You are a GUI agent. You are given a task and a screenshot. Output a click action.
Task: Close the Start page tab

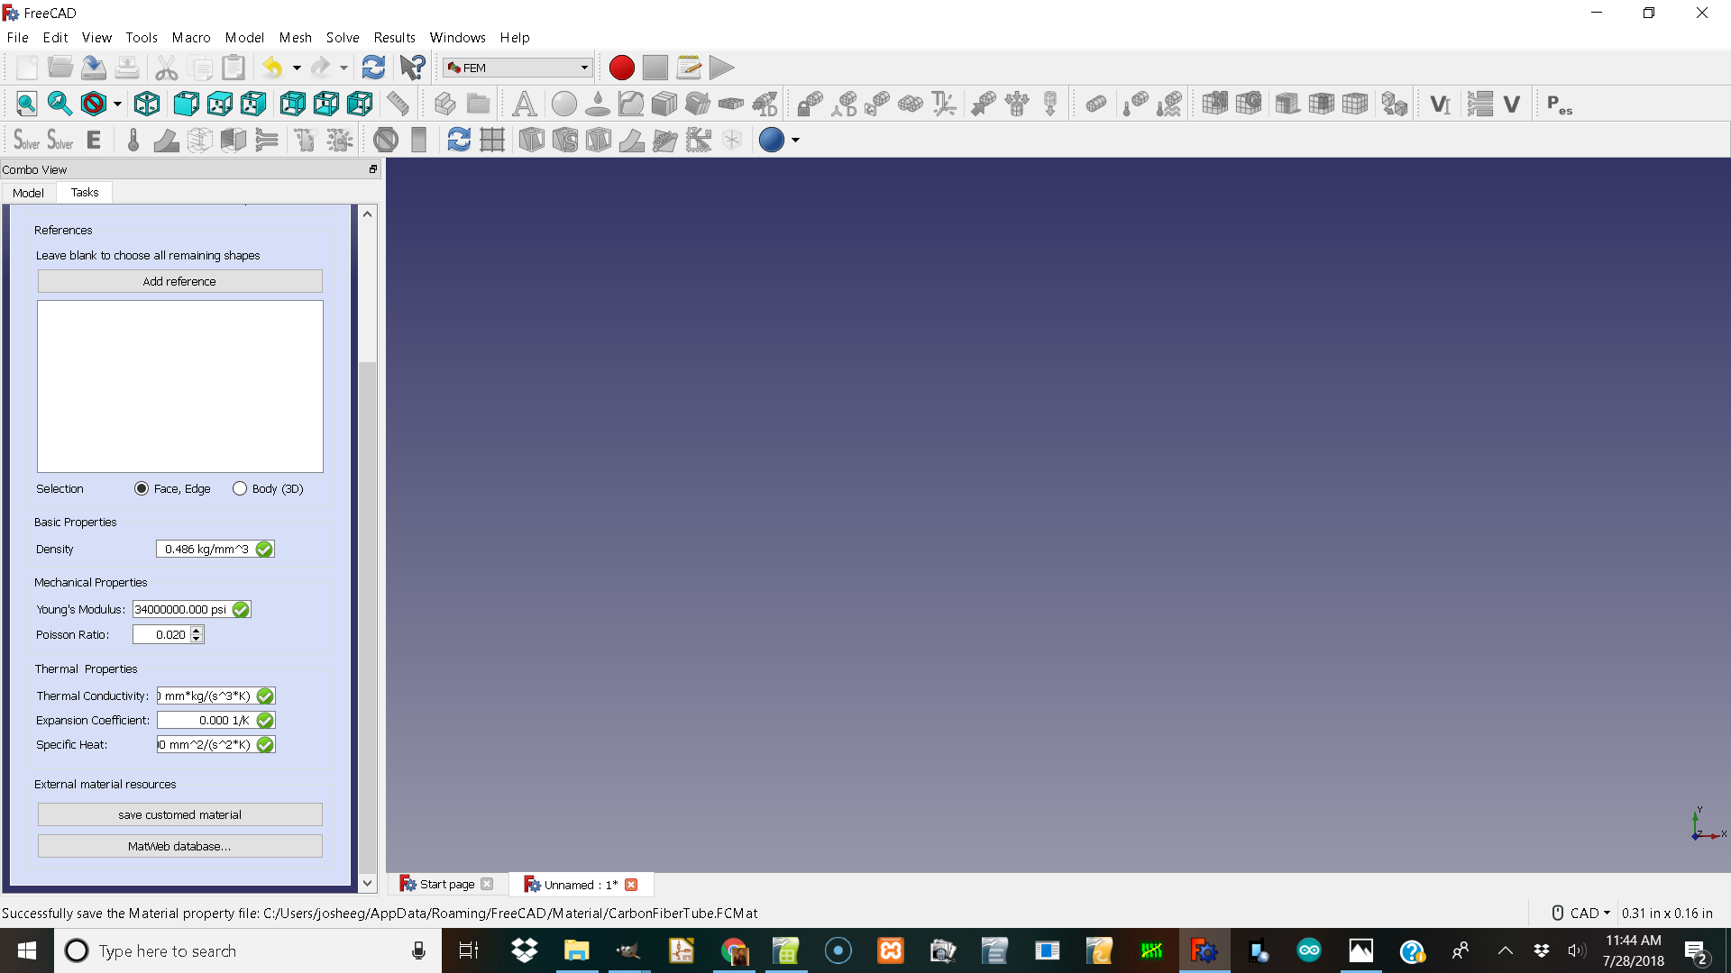click(x=487, y=884)
